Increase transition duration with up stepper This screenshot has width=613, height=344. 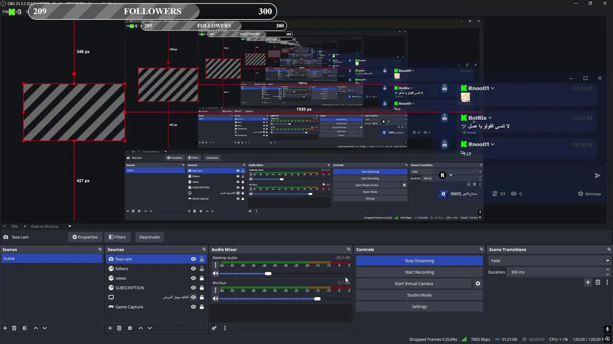608,270
